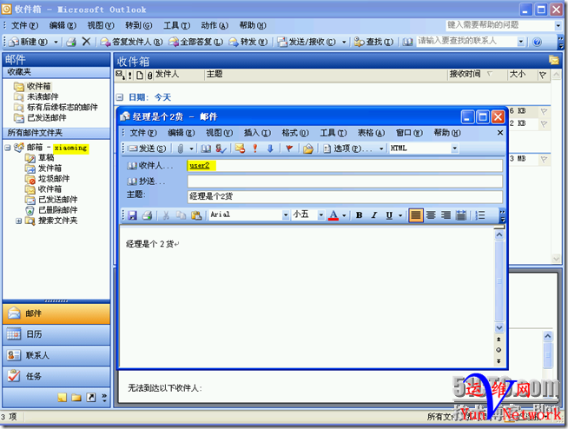Open the attach file dropdown arrow
The width and height of the screenshot is (568, 429).
191,148
